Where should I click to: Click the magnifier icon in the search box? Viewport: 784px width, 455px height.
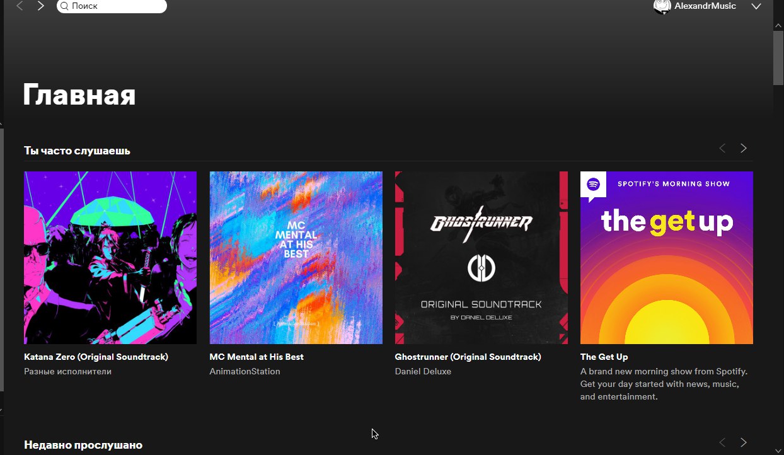point(64,6)
